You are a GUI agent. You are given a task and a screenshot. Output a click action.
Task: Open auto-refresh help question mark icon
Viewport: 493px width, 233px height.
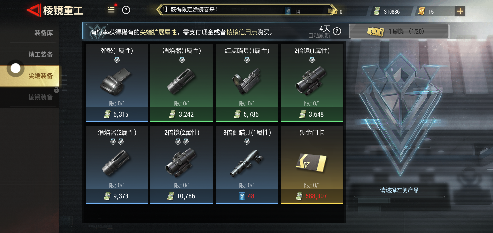click(x=337, y=31)
